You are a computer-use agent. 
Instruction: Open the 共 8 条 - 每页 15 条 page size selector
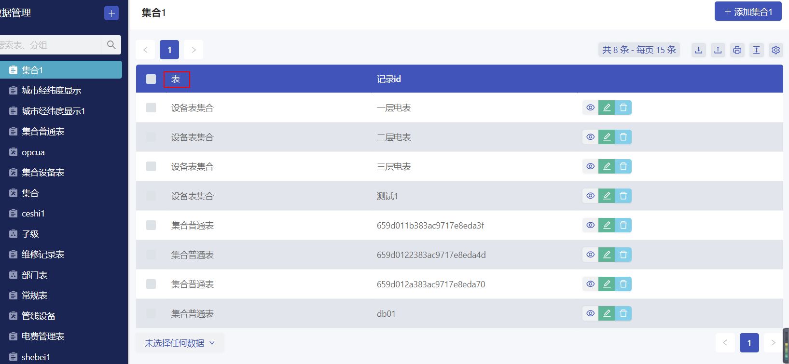pyautogui.click(x=639, y=50)
